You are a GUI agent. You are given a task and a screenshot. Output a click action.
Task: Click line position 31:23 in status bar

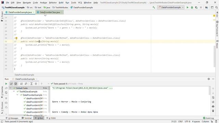point(174,122)
